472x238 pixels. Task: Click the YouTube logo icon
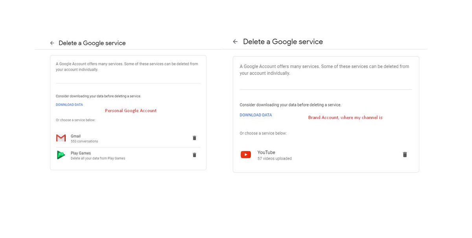coord(246,154)
